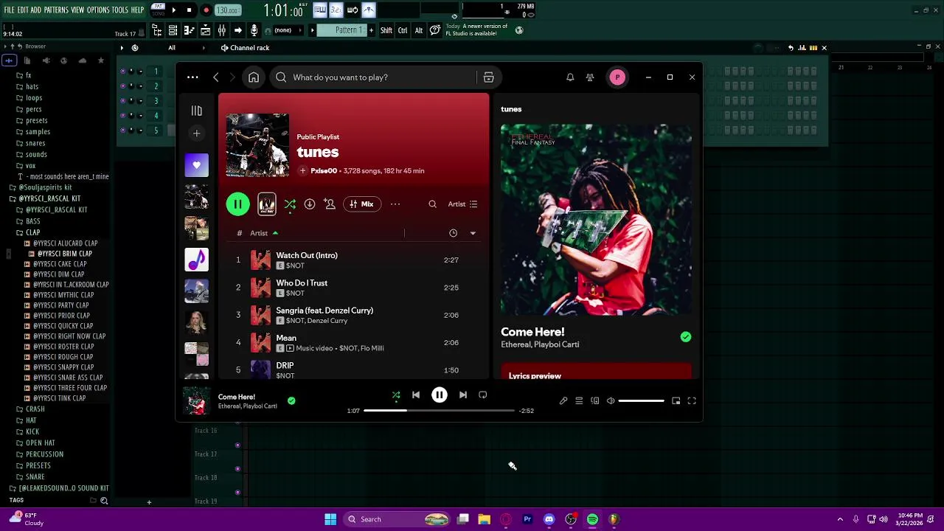Click saved checkmark in Now Playing panel
The height and width of the screenshot is (531, 944).
pyautogui.click(x=686, y=337)
